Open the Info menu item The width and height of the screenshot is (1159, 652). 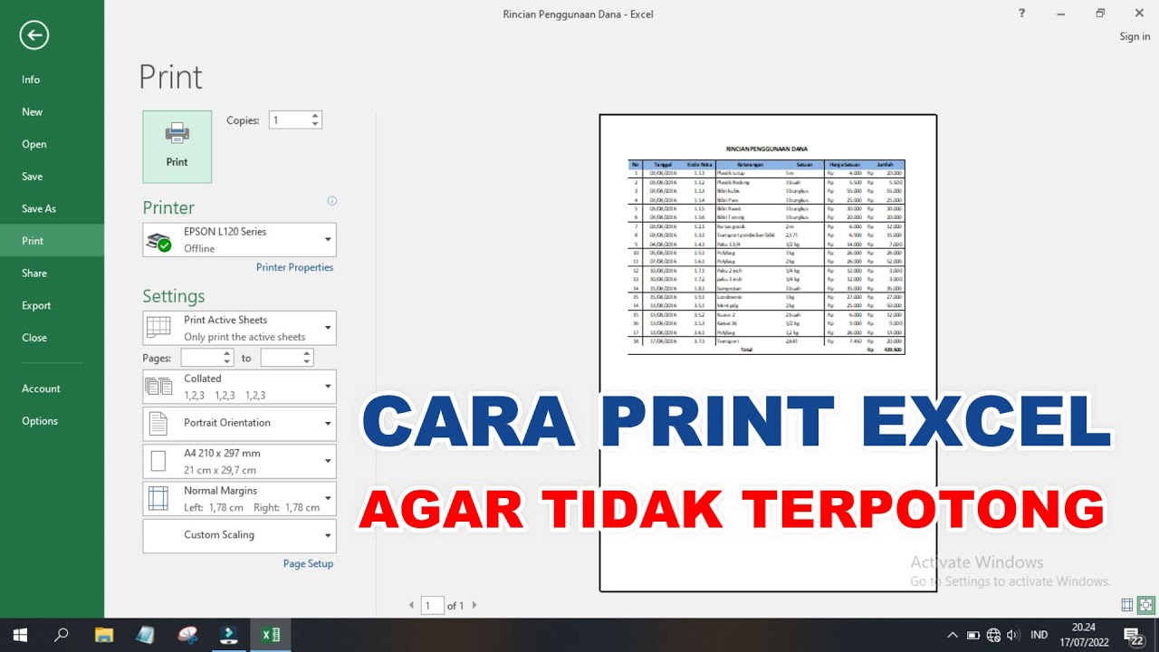(31, 80)
